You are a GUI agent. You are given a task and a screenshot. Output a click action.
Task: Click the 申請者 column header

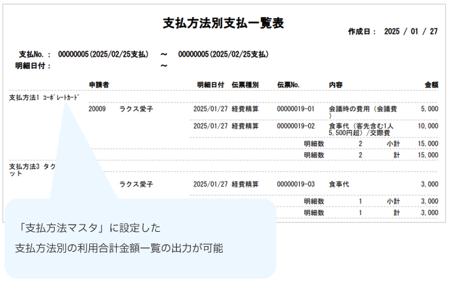(x=98, y=85)
